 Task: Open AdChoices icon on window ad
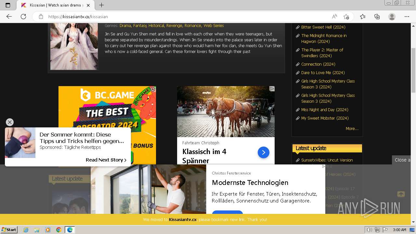point(323,166)
